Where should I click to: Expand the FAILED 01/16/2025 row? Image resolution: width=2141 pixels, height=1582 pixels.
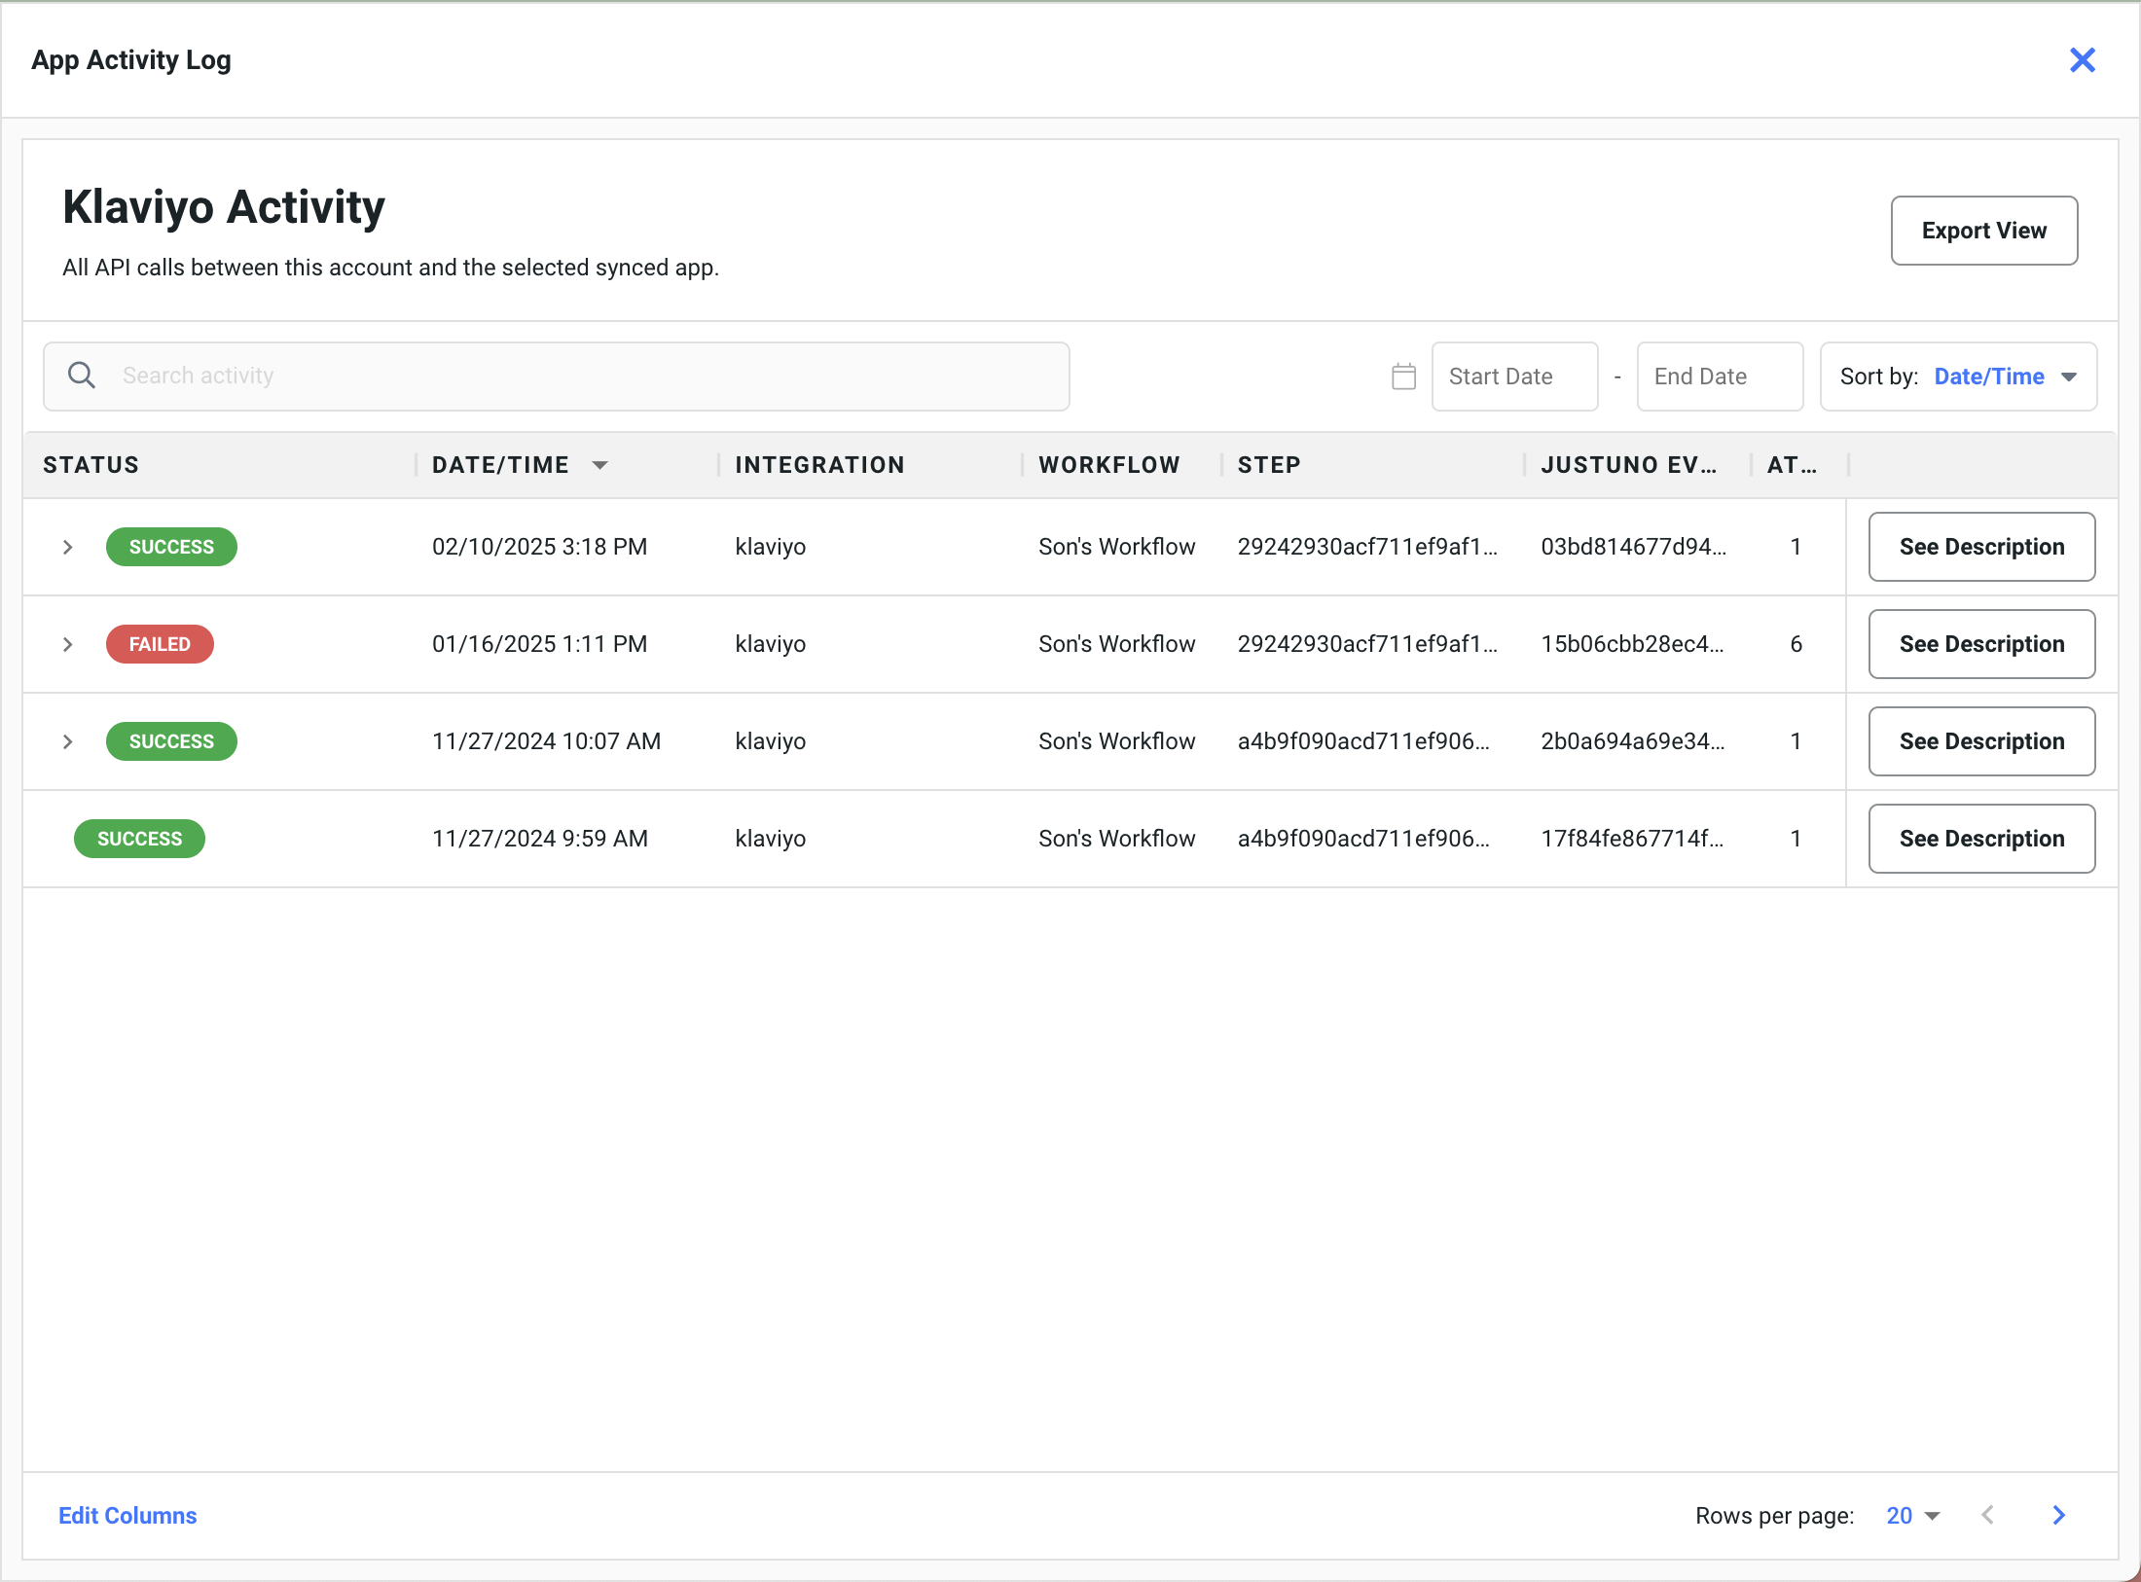67,644
